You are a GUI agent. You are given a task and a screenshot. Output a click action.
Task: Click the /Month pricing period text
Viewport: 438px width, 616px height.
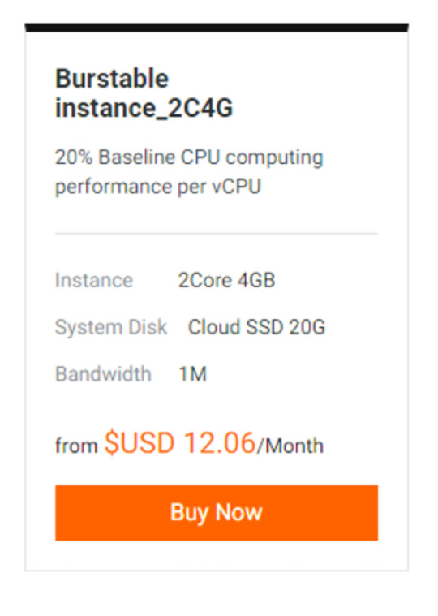[x=290, y=446]
